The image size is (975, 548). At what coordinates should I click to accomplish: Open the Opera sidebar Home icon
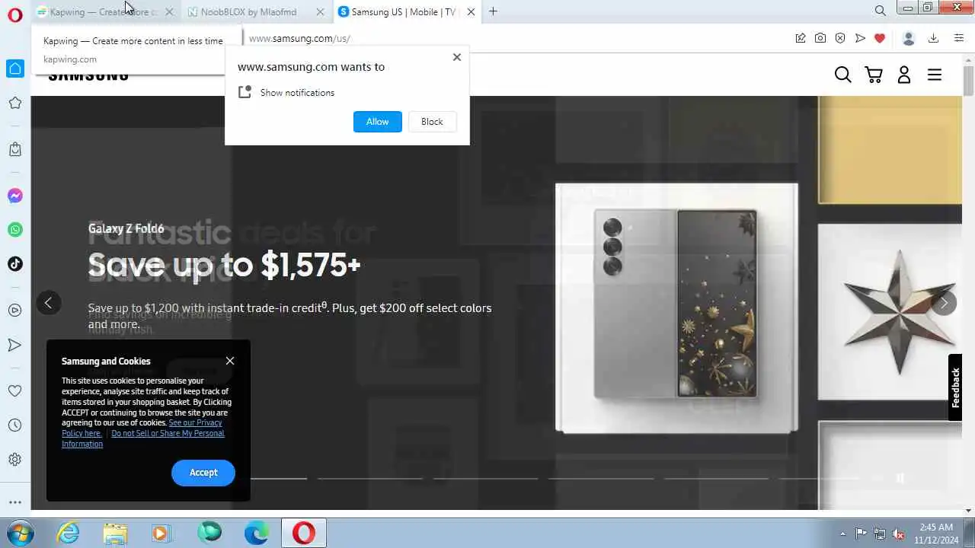pos(15,68)
